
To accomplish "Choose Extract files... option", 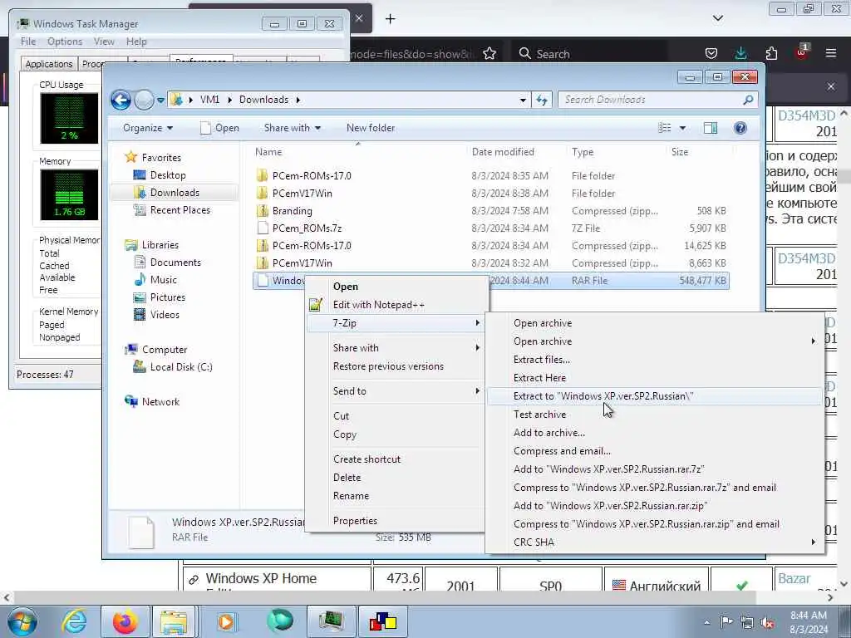I will click(x=655, y=359).
